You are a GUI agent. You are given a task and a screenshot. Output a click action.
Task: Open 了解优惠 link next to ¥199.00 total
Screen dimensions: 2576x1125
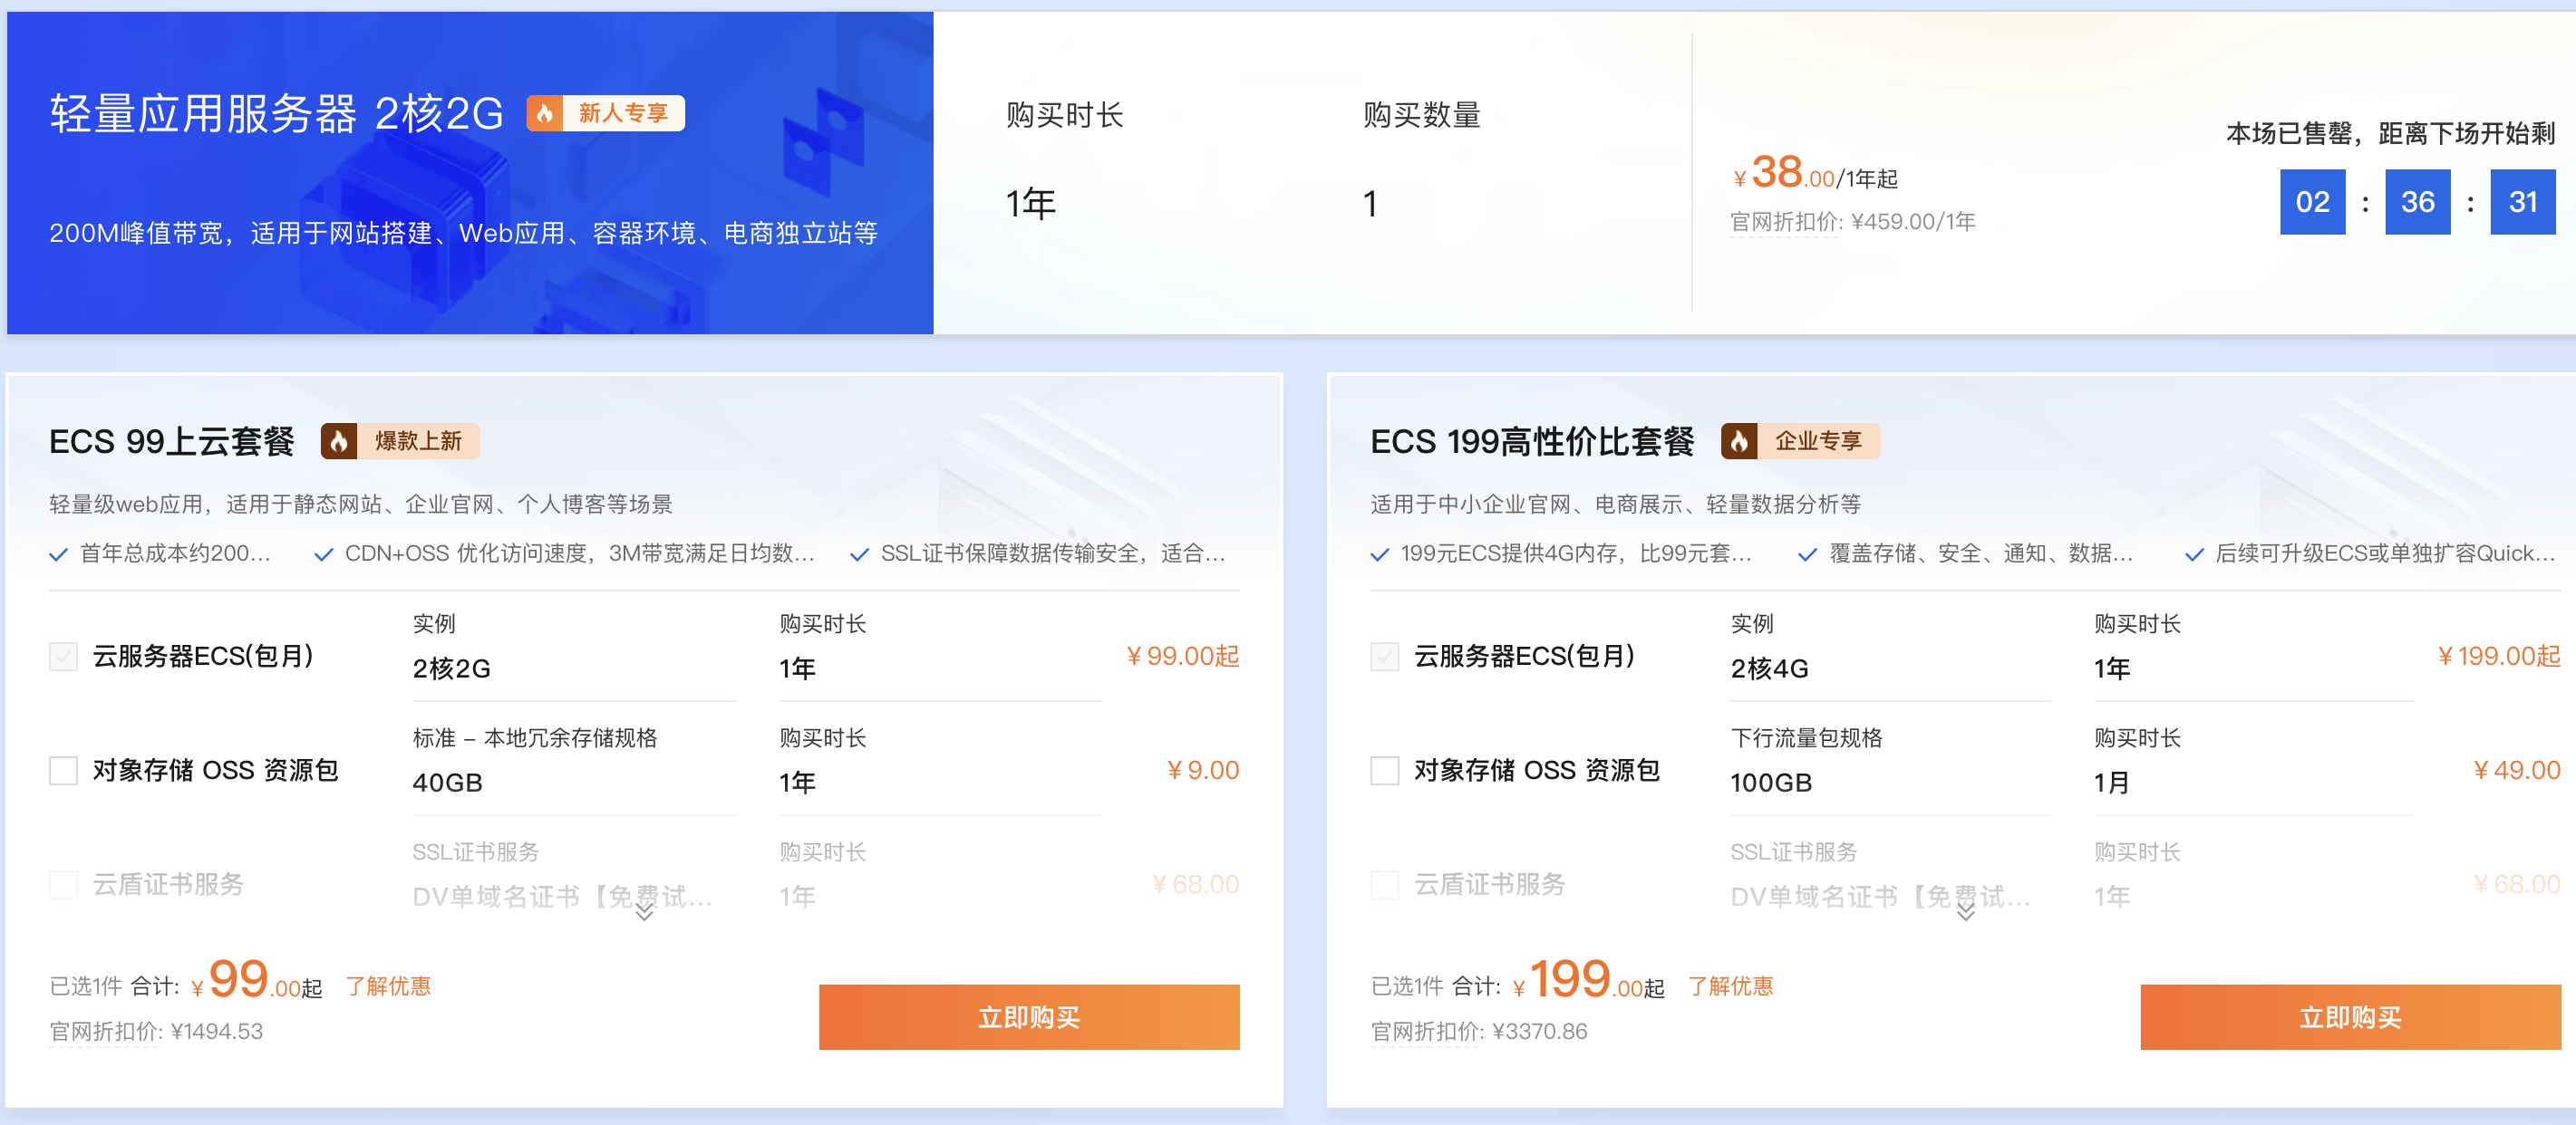[1730, 986]
